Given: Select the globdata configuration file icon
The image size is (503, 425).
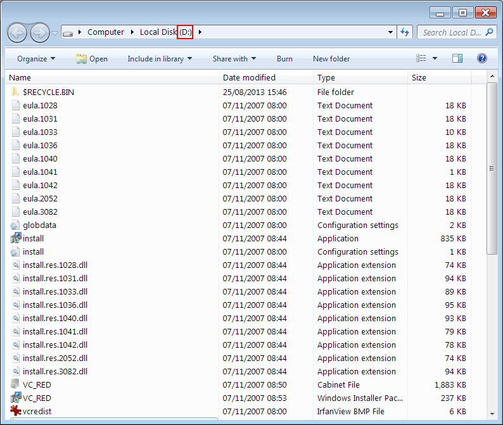Looking at the screenshot, I should [x=16, y=225].
